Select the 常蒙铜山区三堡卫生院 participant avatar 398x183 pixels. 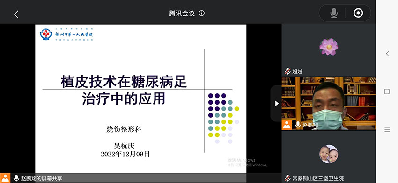pos(329,154)
